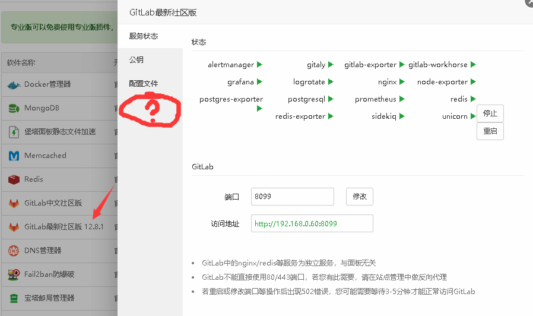Click the postgres-exporter service label
This screenshot has height=316, width=533.
click(231, 99)
